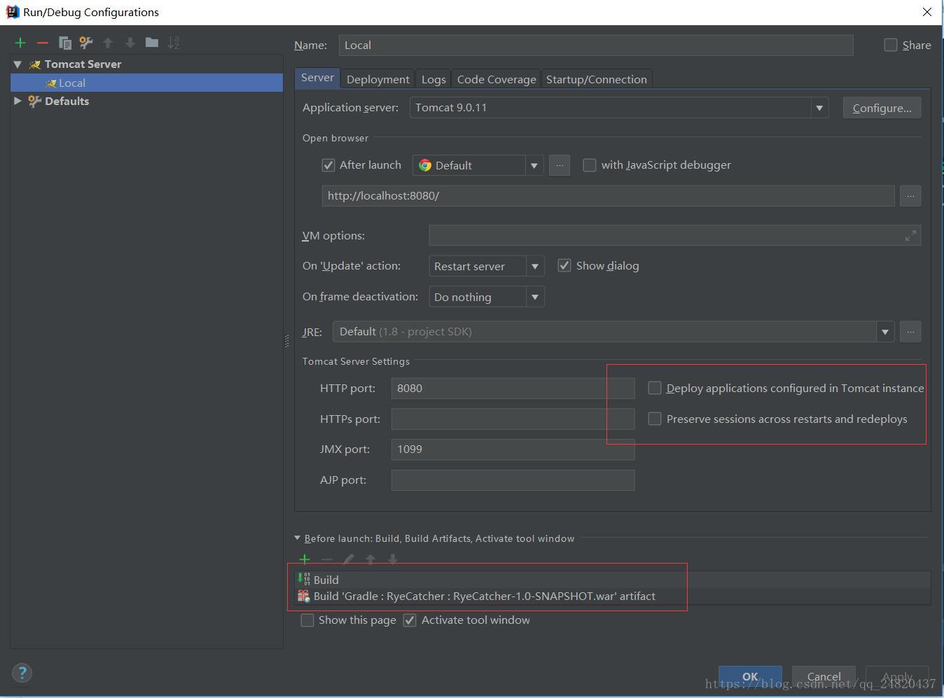
Task: Click the JRE browse button
Action: tap(910, 332)
